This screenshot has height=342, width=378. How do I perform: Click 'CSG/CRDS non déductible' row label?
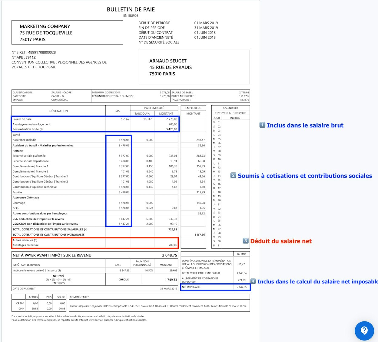[45, 224]
